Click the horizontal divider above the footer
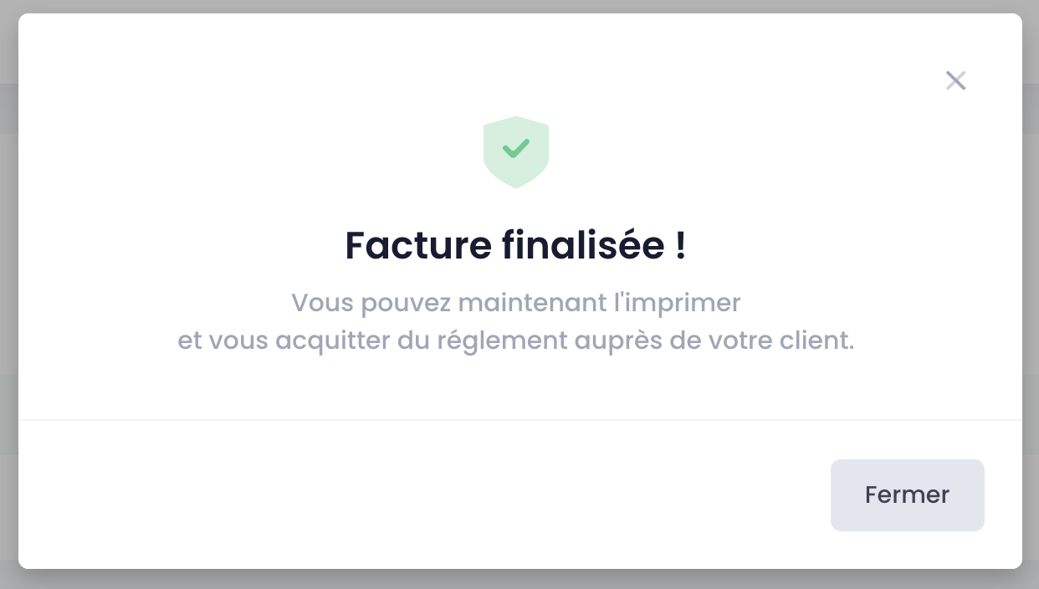The width and height of the screenshot is (1039, 589). tap(519, 419)
